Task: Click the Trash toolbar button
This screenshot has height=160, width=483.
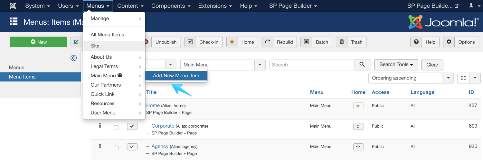Action: coord(351,42)
